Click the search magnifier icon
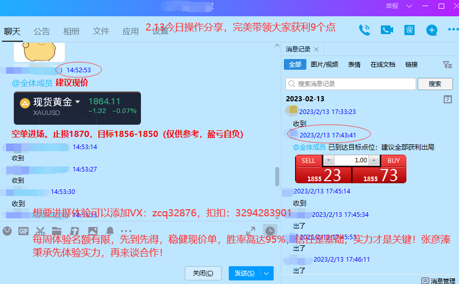Image resolution: width=459 pixels, height=284 pixels. click(x=292, y=84)
